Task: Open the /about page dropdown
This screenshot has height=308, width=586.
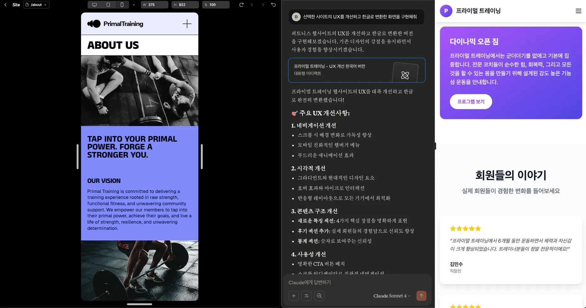Action: tap(36, 5)
